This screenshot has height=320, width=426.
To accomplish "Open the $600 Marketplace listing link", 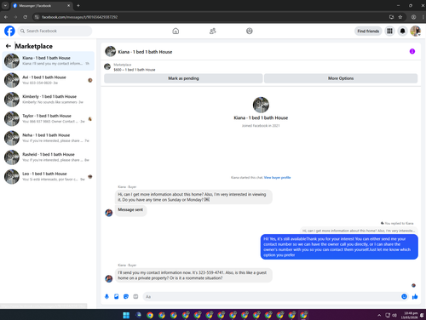I will point(135,70).
